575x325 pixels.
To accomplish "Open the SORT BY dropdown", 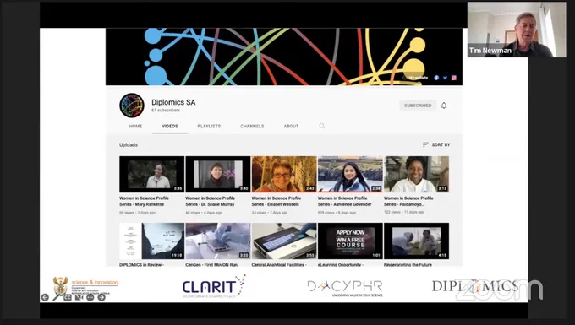I will click(x=436, y=145).
